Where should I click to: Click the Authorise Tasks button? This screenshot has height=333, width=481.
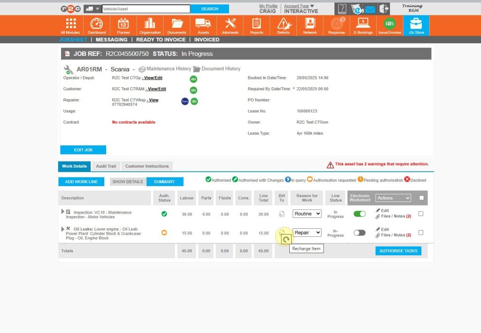tap(398, 251)
